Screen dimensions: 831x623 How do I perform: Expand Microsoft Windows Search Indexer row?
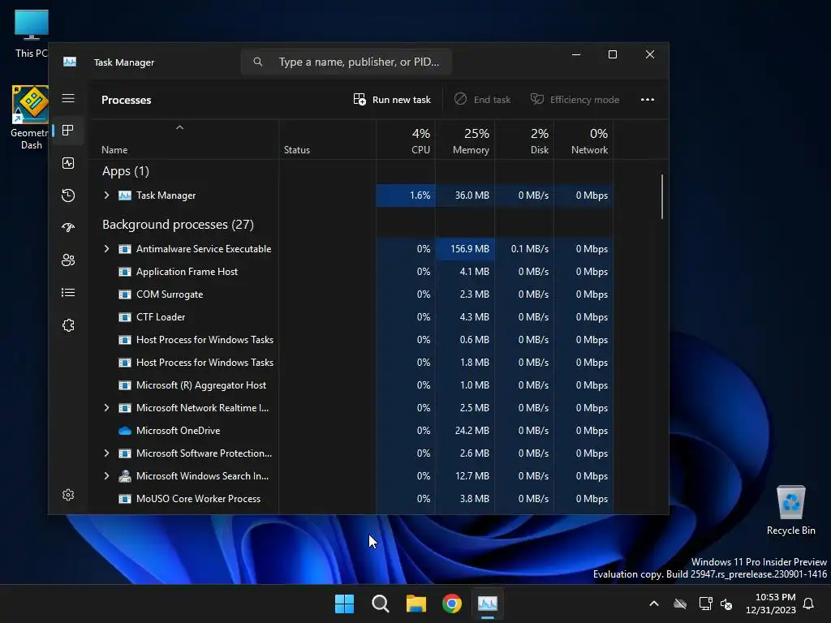106,476
